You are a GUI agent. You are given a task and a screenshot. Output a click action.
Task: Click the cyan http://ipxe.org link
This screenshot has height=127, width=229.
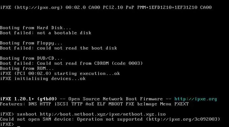[x=196, y=99]
